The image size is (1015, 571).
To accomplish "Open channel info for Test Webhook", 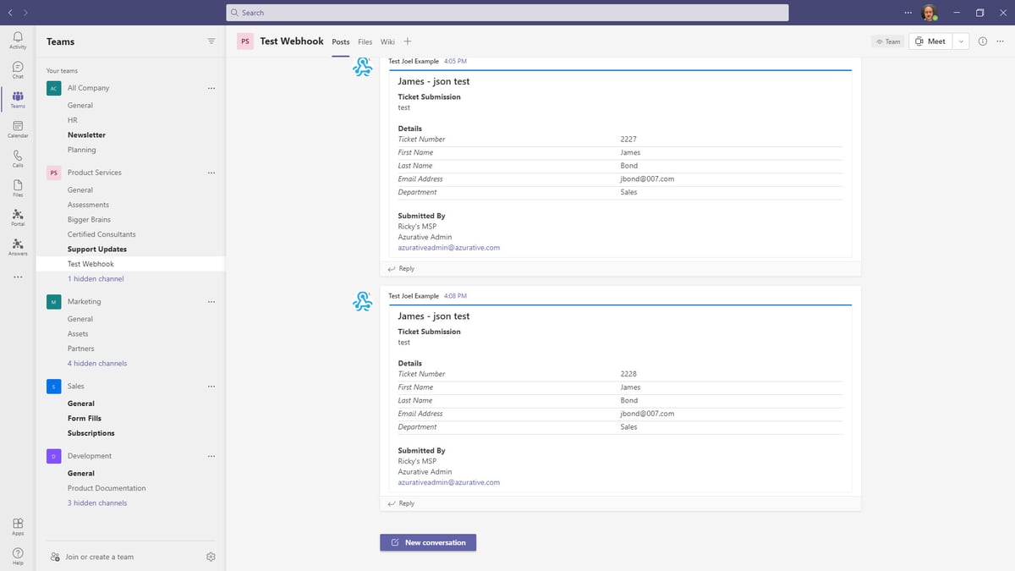I will pos(981,41).
